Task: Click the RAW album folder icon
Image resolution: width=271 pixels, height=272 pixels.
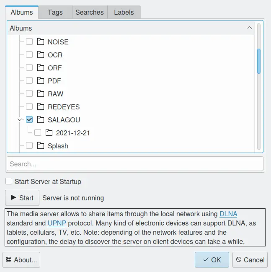Action: (x=41, y=94)
